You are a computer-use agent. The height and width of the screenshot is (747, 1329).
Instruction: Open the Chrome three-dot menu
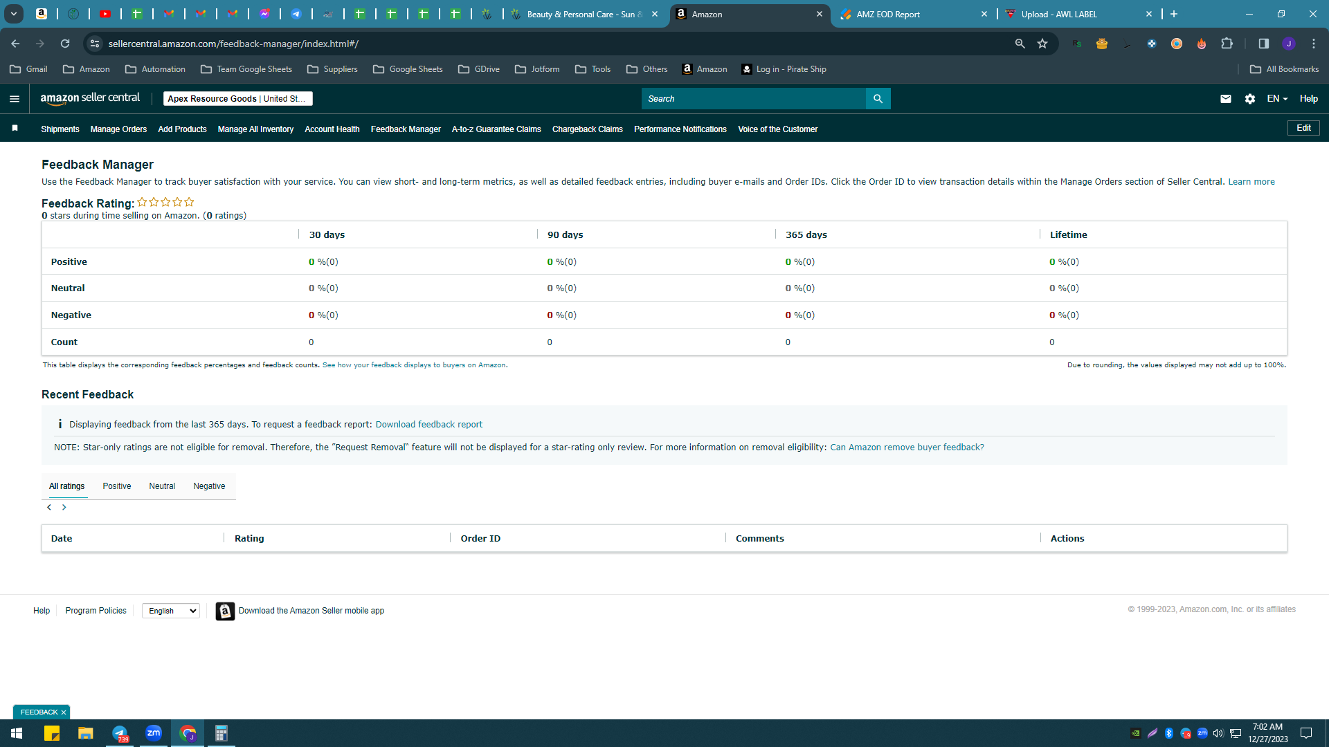[x=1314, y=44]
